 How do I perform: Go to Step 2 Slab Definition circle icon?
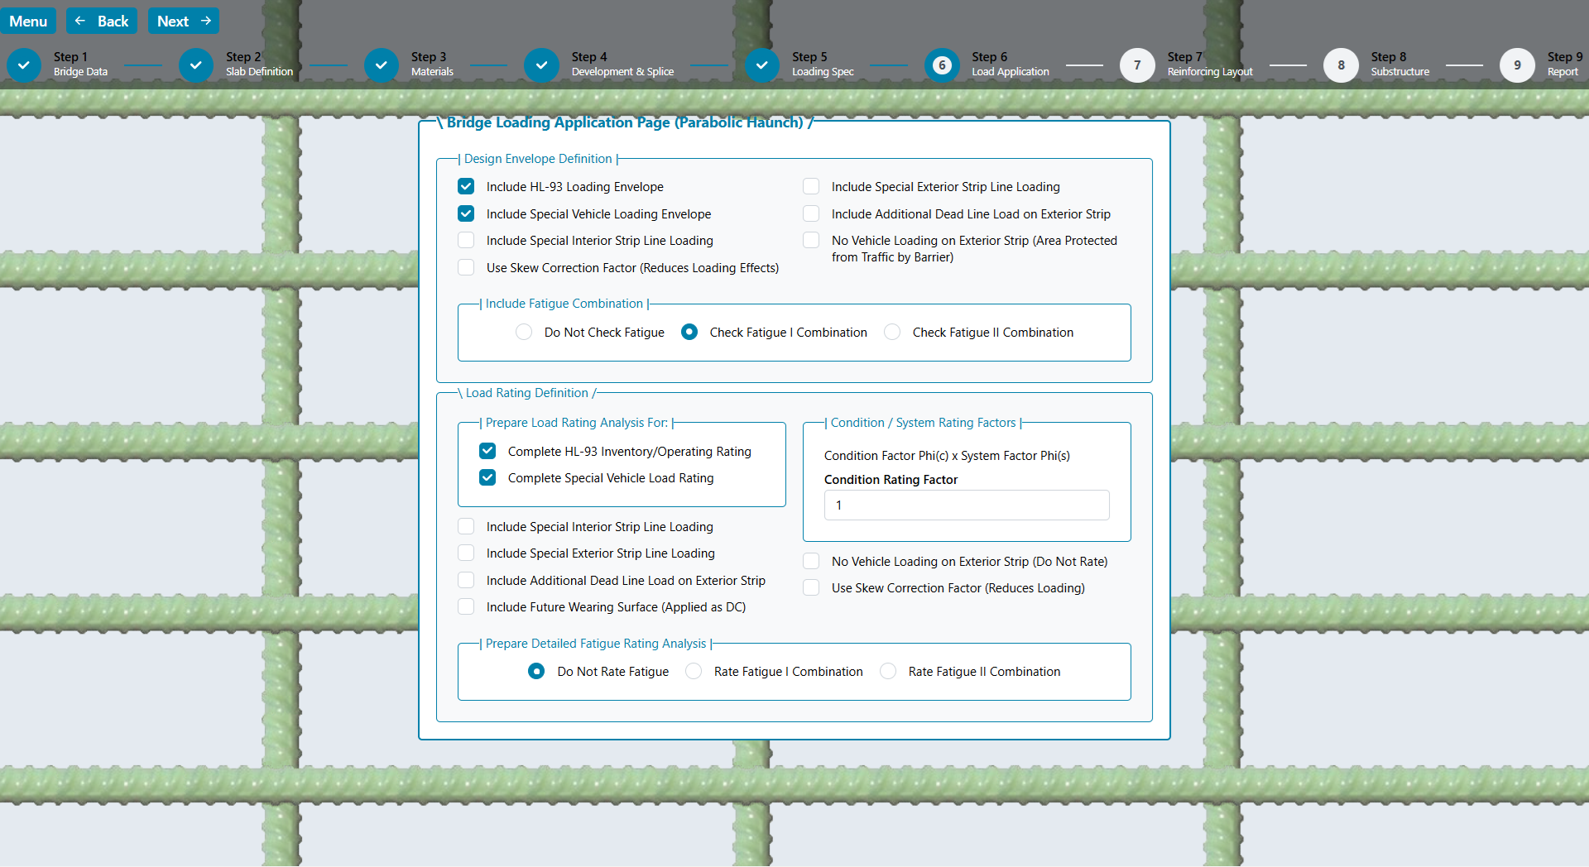[x=196, y=65]
